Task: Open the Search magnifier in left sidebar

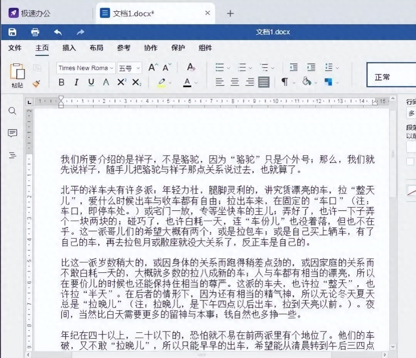Action: 13,111
